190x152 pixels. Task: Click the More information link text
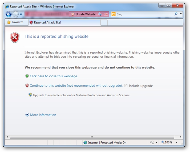coord(43,115)
